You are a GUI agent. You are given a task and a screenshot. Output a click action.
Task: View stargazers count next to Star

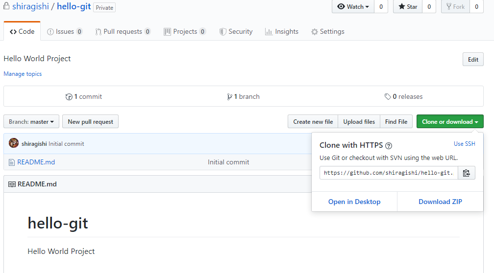click(429, 7)
